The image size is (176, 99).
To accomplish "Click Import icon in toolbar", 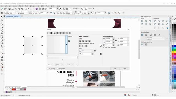I will [x=40, y=9].
